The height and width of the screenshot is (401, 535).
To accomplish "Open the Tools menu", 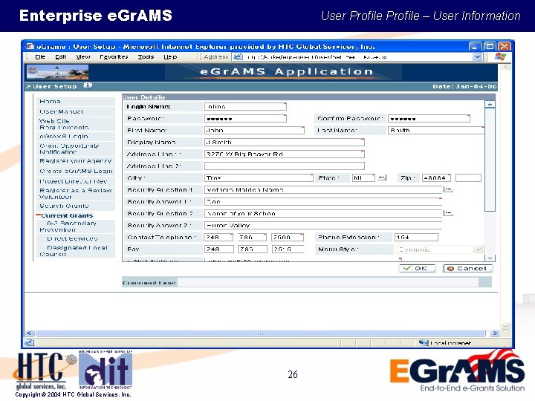I will 146,57.
